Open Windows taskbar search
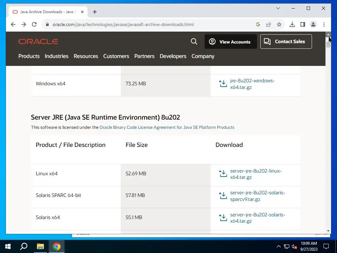This screenshot has height=253, width=337. click(x=24, y=246)
